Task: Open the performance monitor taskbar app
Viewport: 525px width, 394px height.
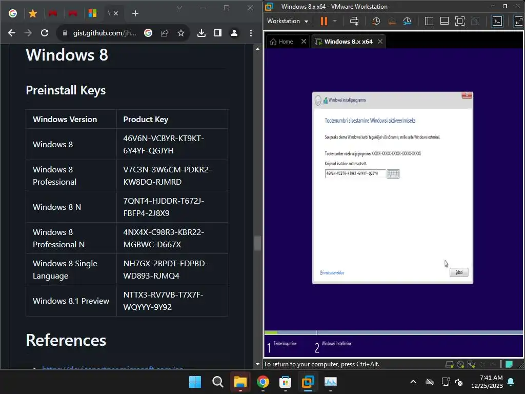Action: 331,382
